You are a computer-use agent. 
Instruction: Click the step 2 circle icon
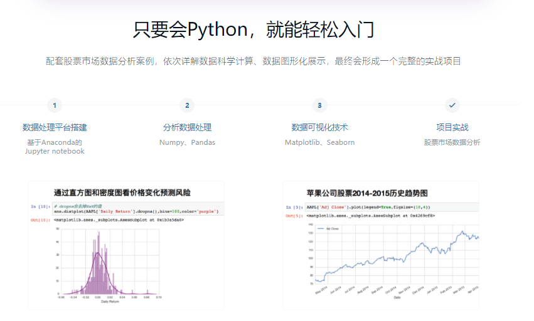tap(187, 105)
